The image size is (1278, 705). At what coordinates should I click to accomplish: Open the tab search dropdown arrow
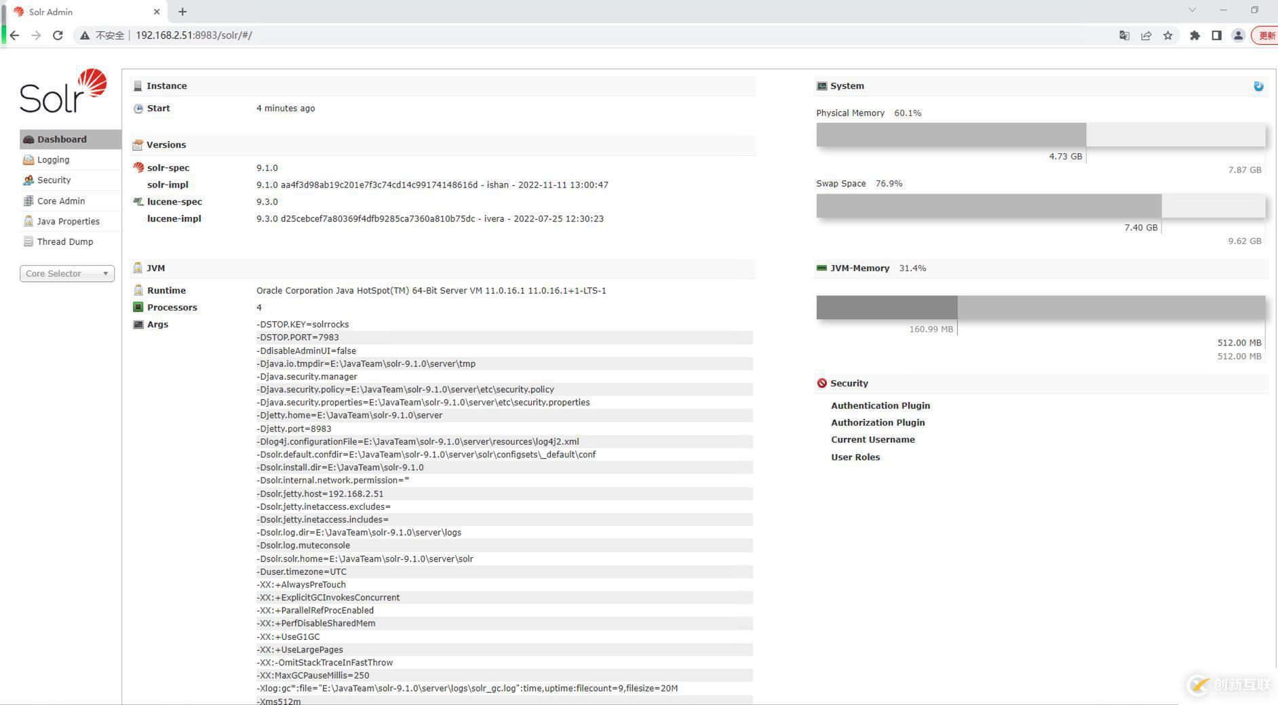[x=1192, y=10]
